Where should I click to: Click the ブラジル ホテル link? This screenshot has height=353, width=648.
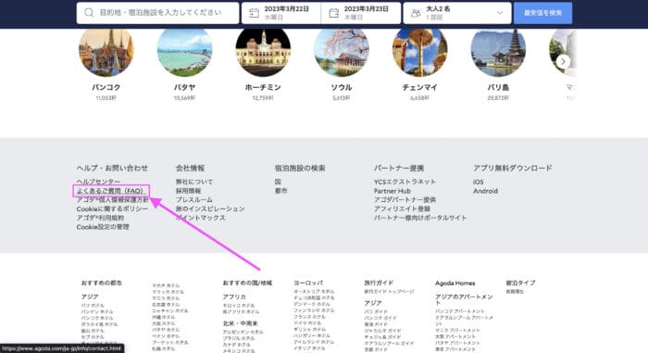pos(239,338)
